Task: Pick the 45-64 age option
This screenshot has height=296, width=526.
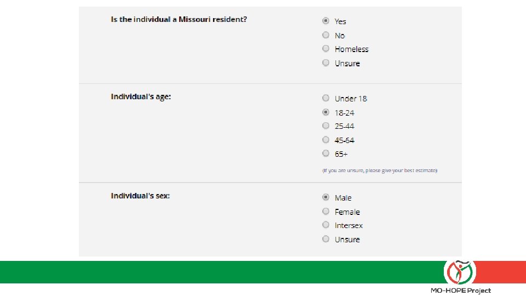Action: pos(325,140)
